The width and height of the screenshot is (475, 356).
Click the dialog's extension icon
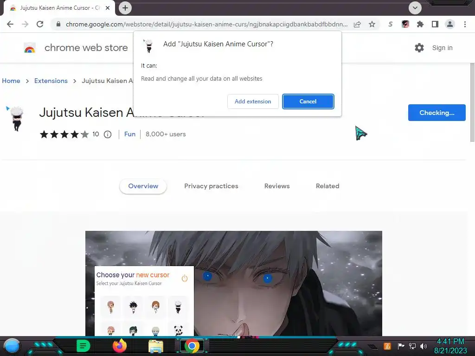tap(148, 46)
